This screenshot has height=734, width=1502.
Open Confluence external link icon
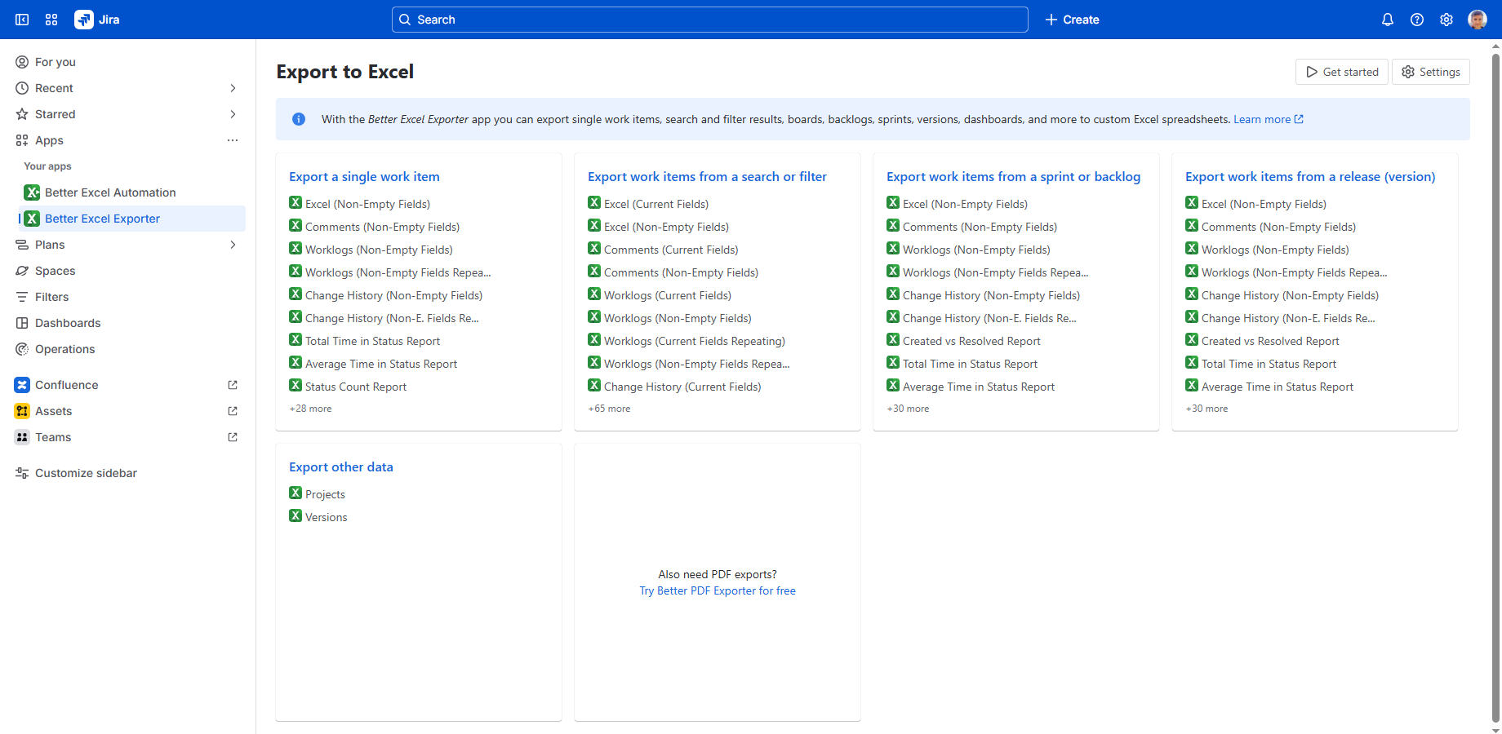coord(233,385)
